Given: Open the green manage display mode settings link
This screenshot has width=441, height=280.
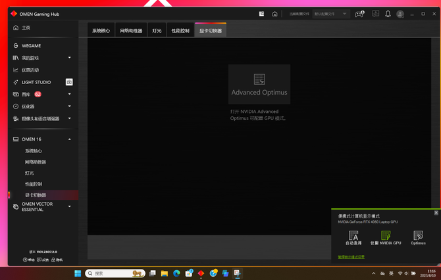Looking at the screenshot, I should (351, 257).
